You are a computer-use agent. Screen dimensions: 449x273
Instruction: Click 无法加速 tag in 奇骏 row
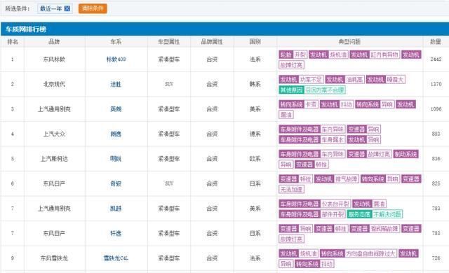tap(292, 189)
